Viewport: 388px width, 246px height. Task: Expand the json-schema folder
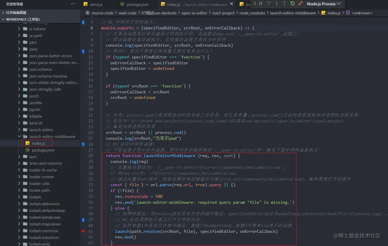pyautogui.click(x=19, y=69)
